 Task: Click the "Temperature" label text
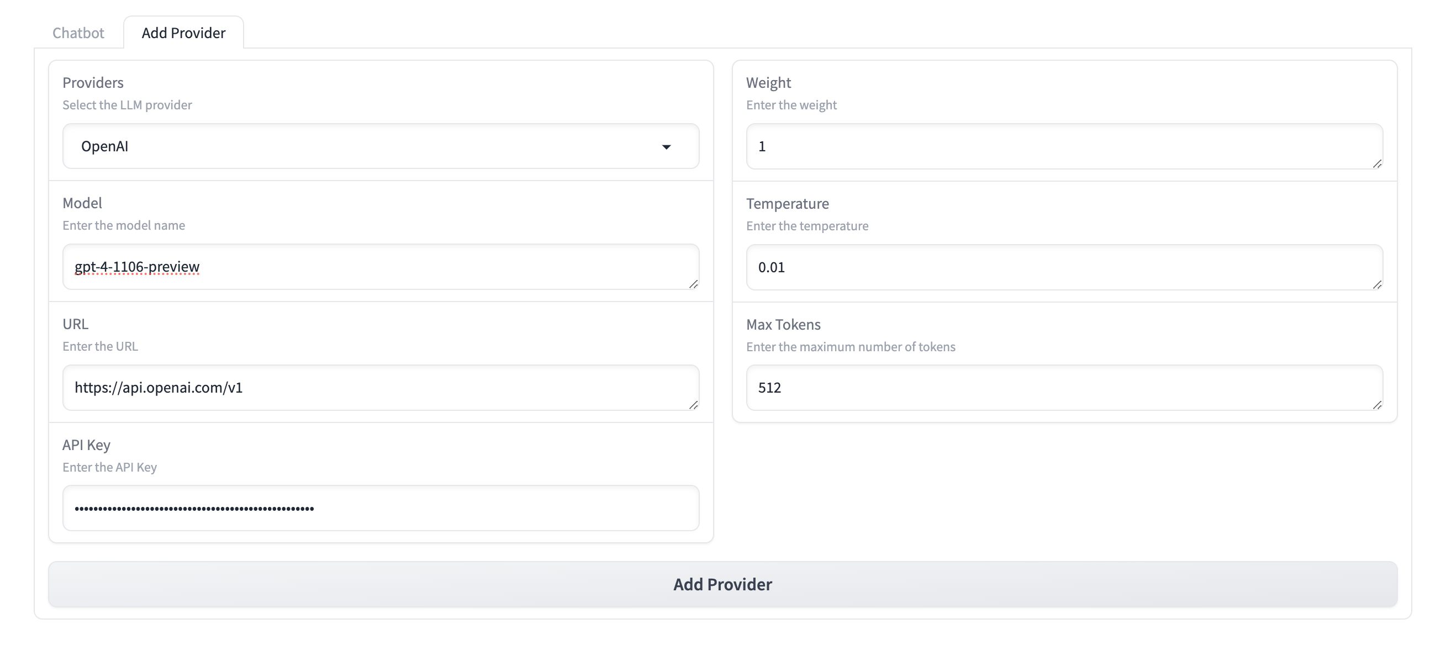[x=787, y=203]
